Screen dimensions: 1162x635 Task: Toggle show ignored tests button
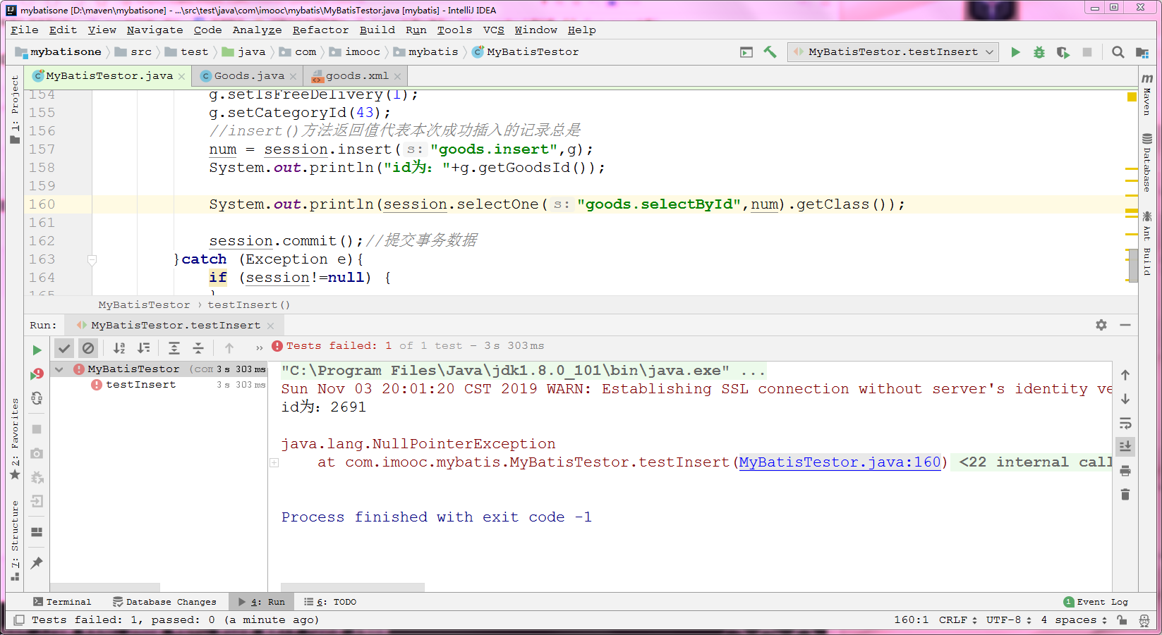pyautogui.click(x=88, y=347)
